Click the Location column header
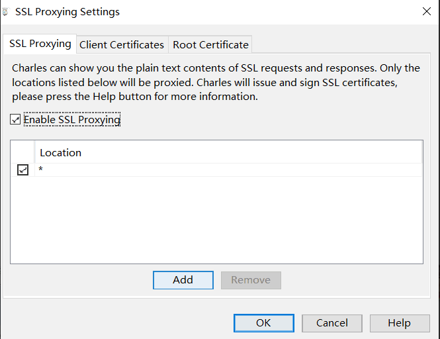 click(228, 152)
